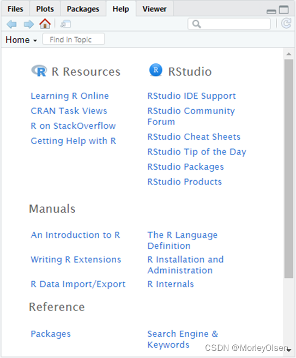This screenshot has width=296, height=358.
Task: Select the Help tab
Action: 121,9
